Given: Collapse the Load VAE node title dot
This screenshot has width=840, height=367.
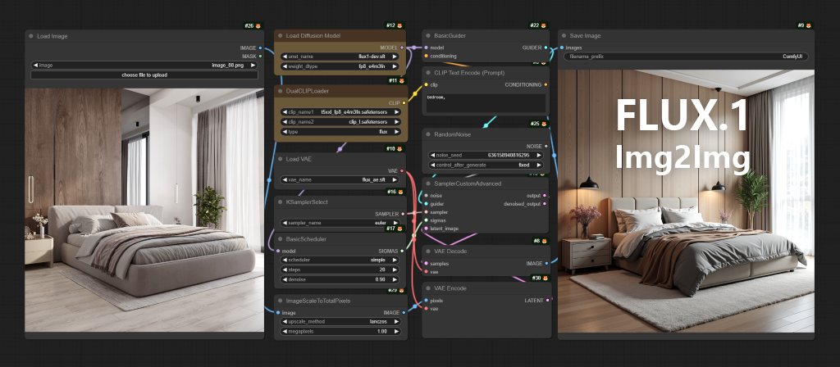Looking at the screenshot, I should tap(279, 159).
